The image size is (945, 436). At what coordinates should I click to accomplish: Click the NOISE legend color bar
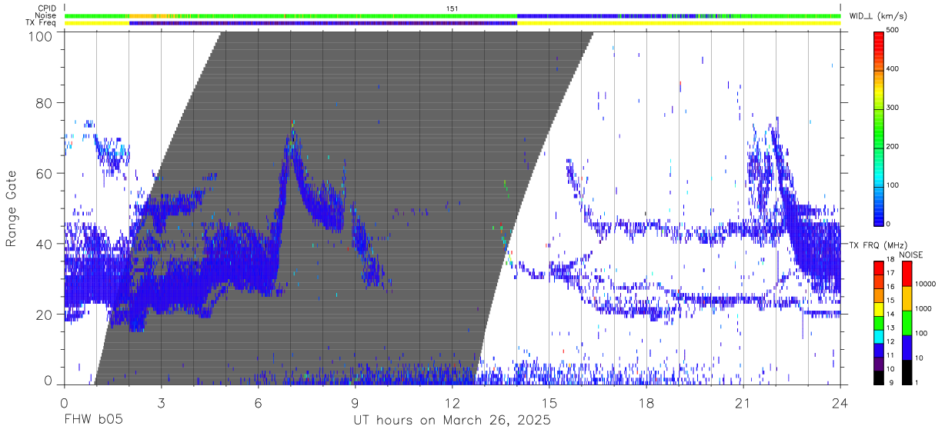[906, 322]
